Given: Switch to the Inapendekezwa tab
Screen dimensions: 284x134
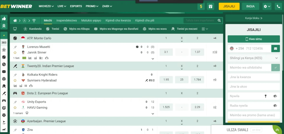Looking at the screenshot, I should point(67,21).
